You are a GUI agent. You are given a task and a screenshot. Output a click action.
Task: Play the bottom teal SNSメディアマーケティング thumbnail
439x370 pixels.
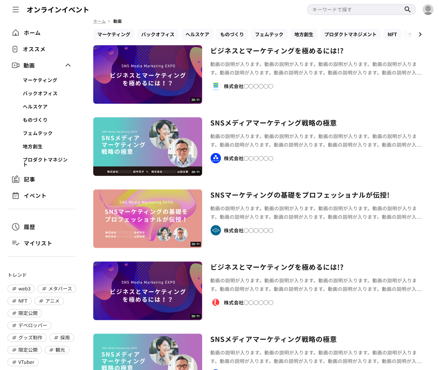[x=148, y=352]
